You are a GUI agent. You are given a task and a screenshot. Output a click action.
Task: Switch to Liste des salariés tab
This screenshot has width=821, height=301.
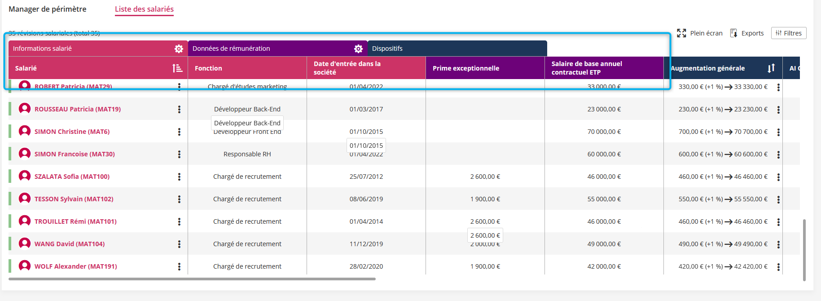pos(144,9)
